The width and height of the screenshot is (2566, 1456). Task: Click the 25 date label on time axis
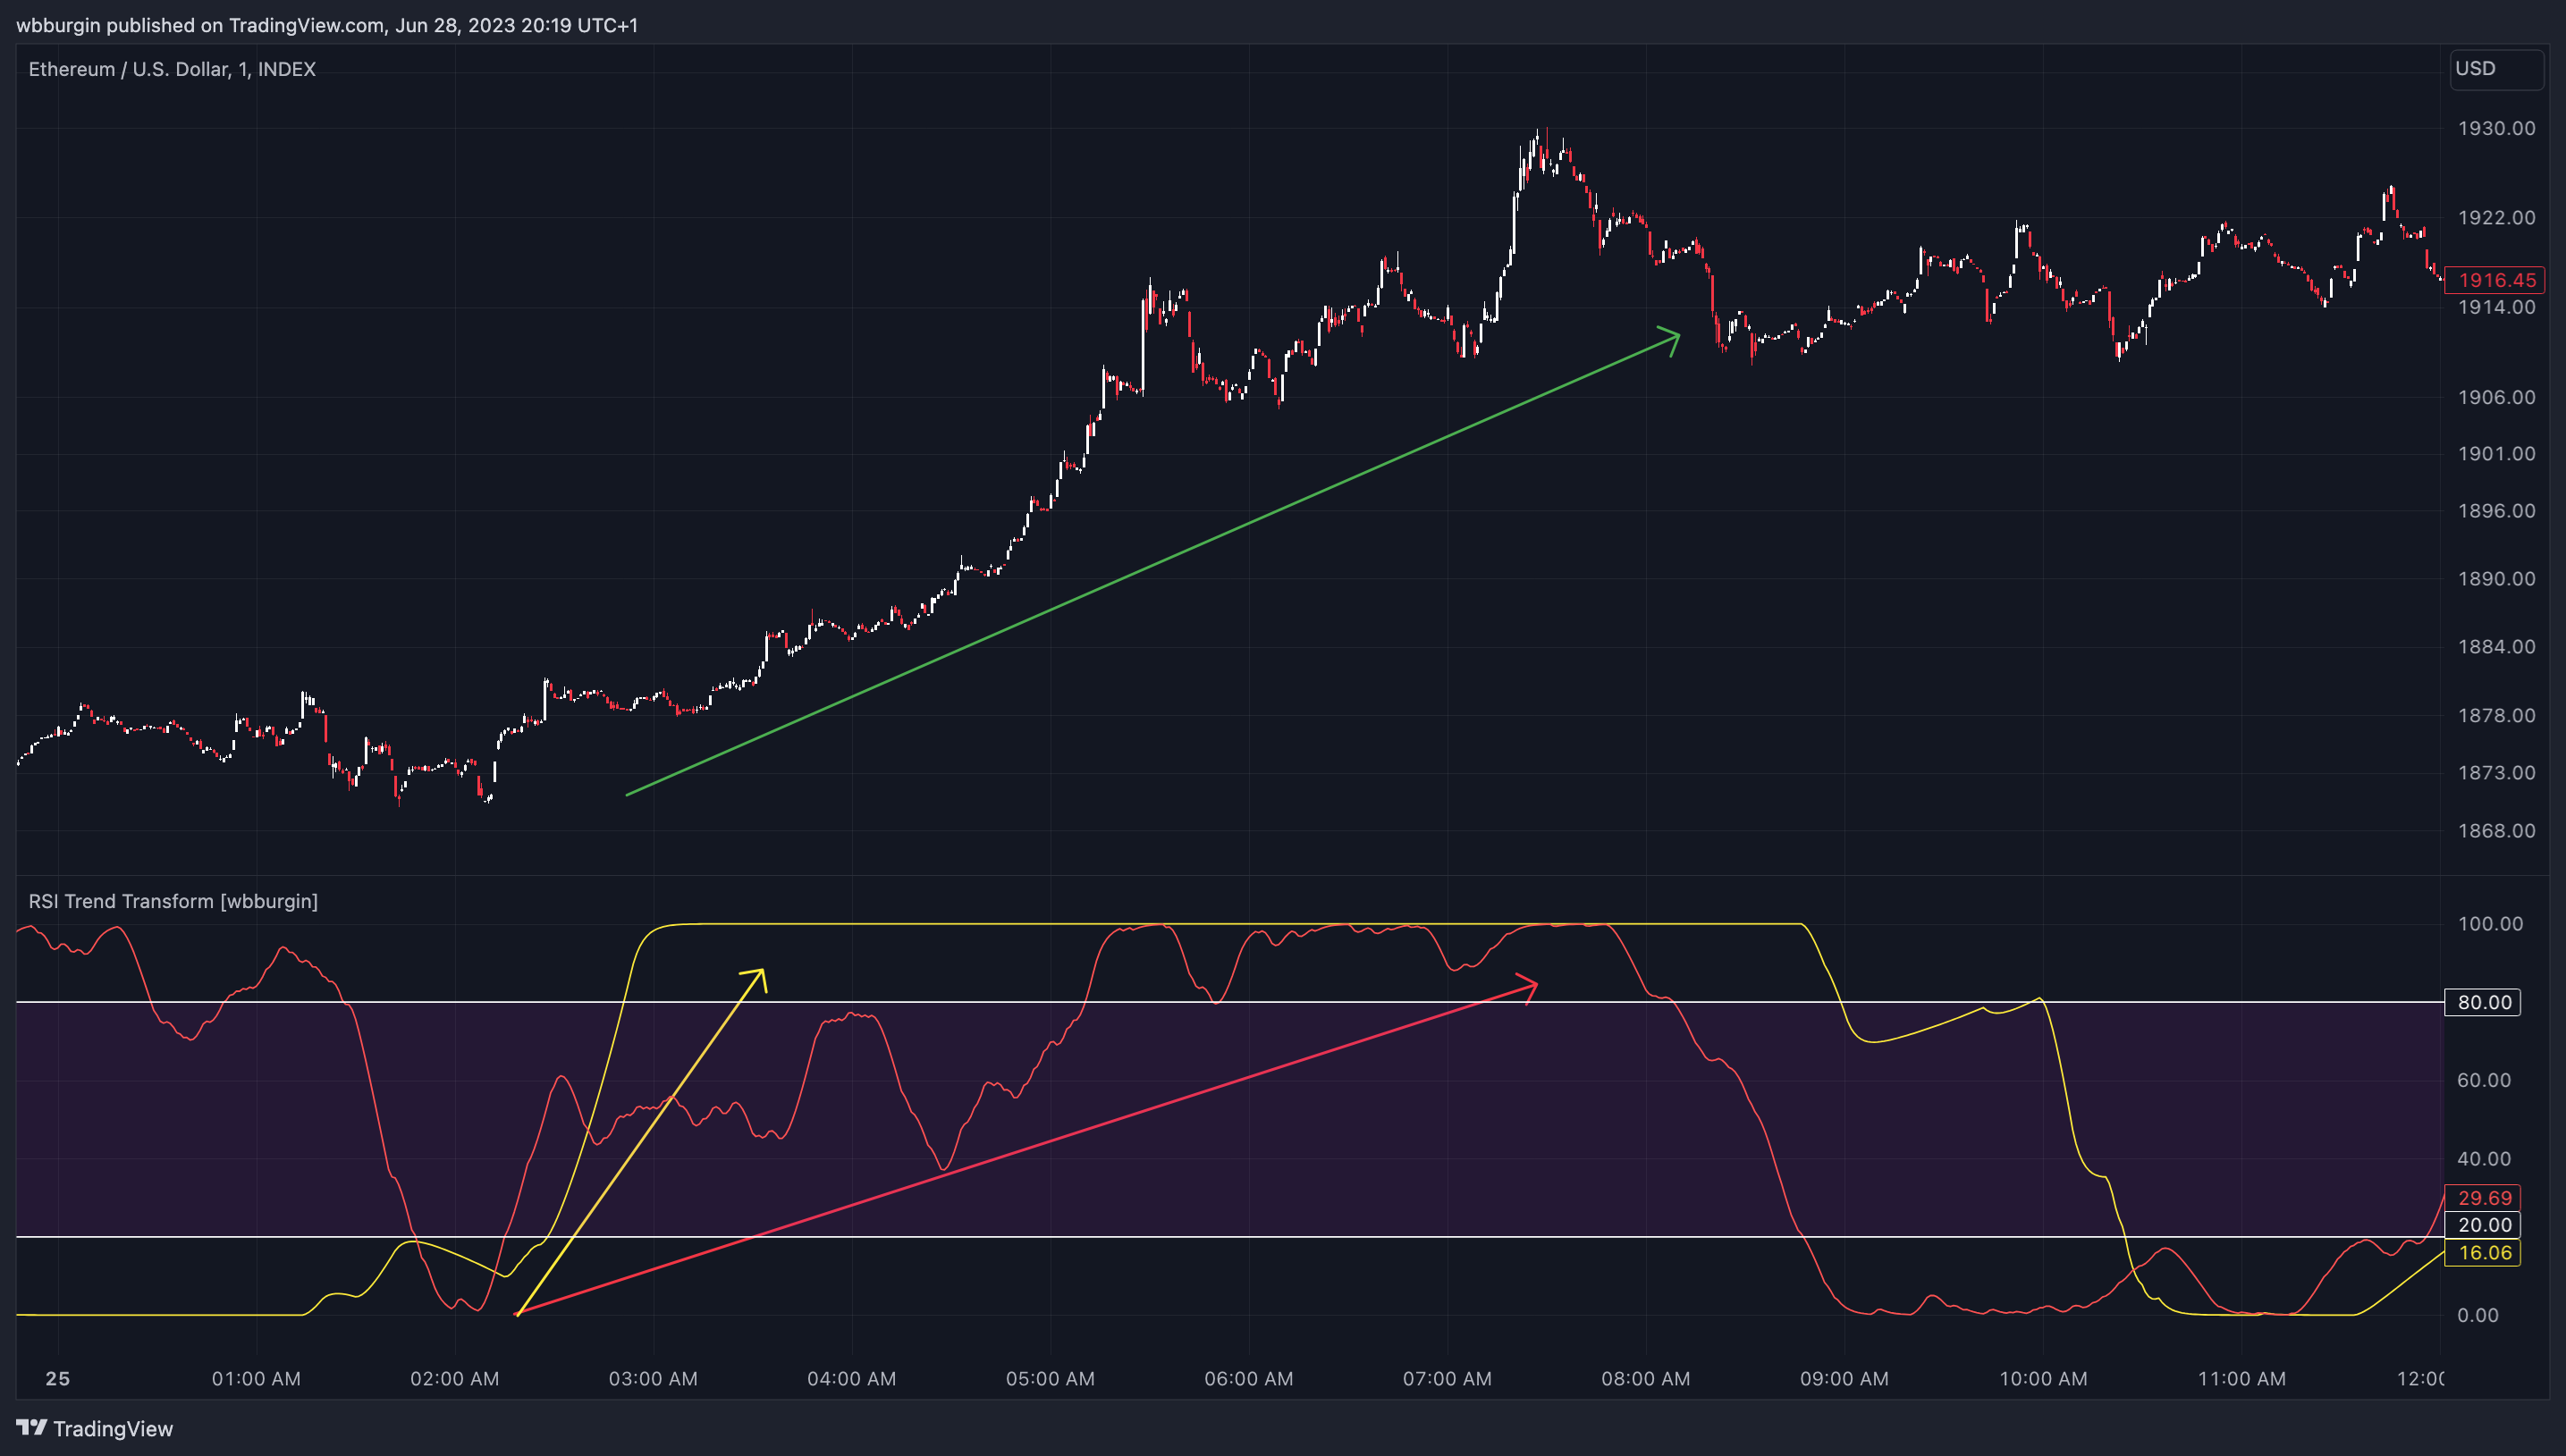[58, 1378]
